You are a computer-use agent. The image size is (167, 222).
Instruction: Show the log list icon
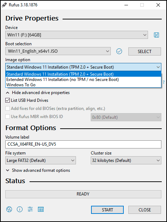click(x=41, y=209)
